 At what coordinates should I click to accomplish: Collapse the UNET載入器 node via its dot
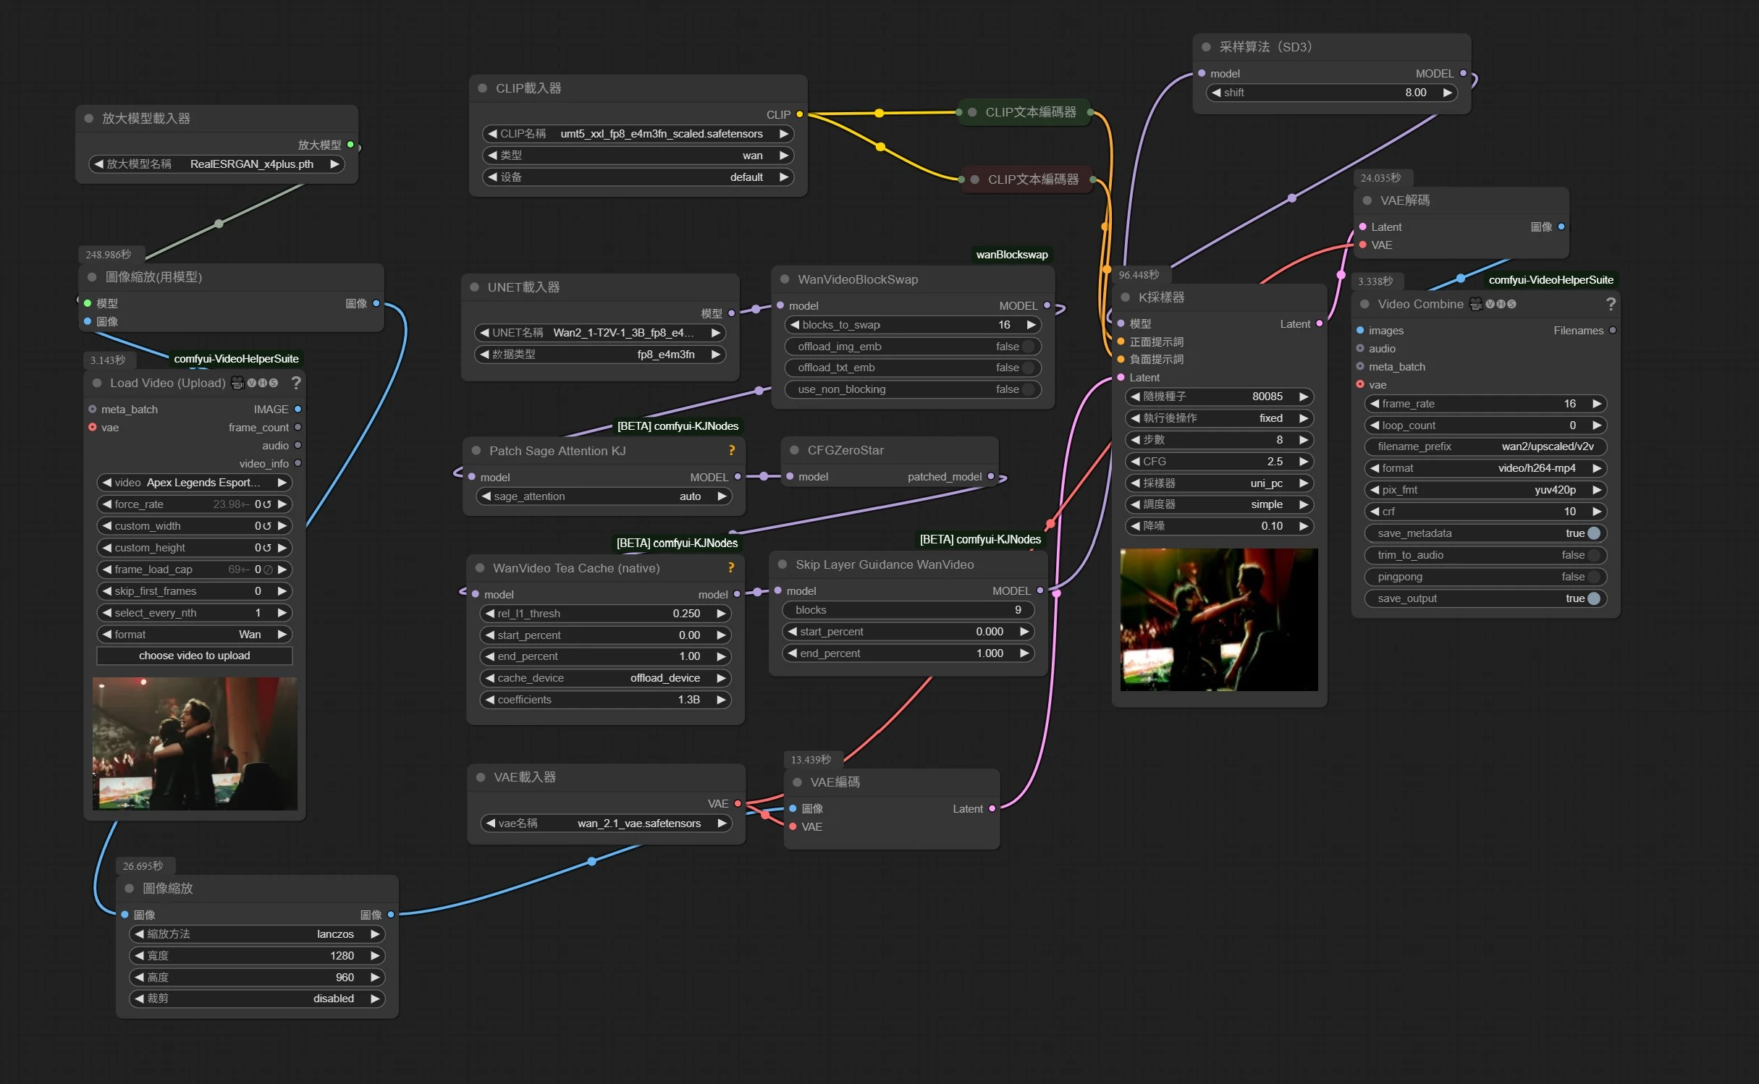click(474, 287)
